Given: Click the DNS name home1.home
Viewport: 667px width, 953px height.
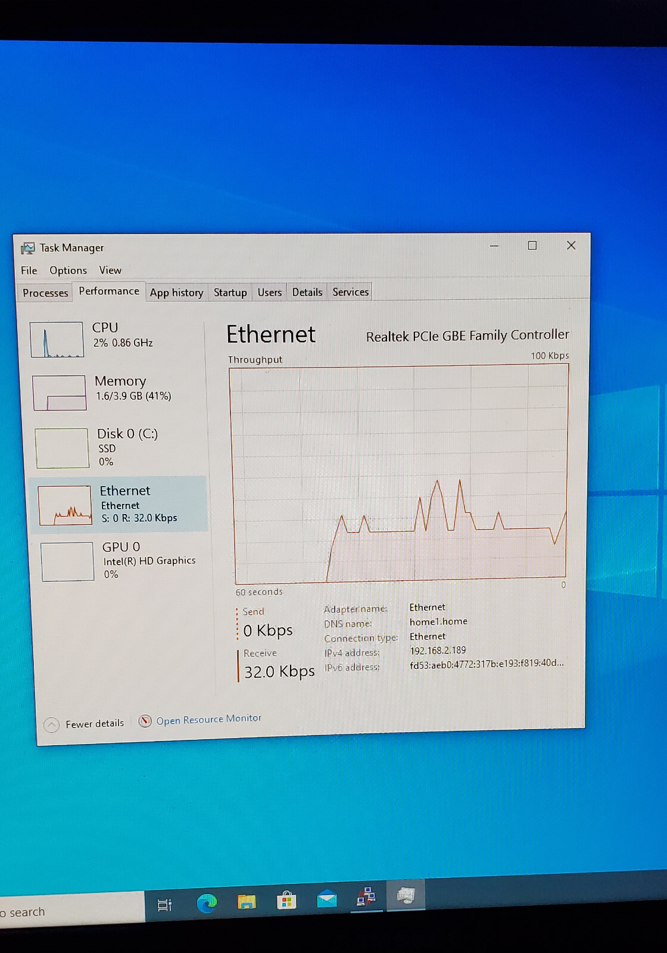Looking at the screenshot, I should 438,621.
